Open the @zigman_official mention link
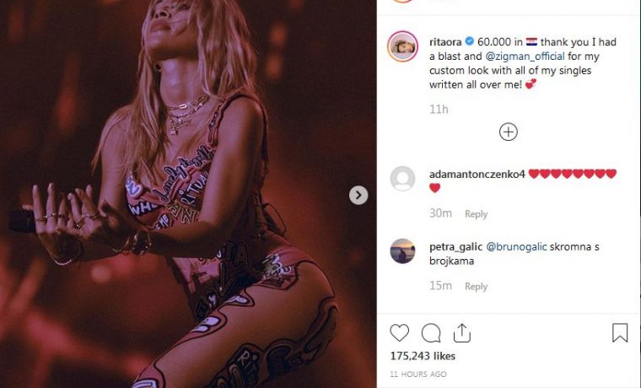 coord(525,56)
